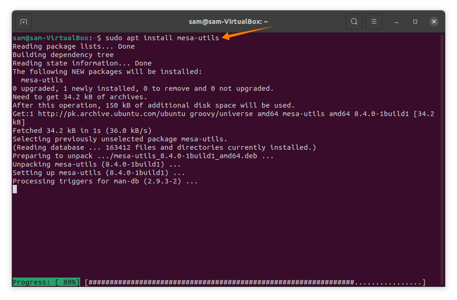Open the terminal search tool
The width and height of the screenshot is (457, 300).
tap(354, 22)
